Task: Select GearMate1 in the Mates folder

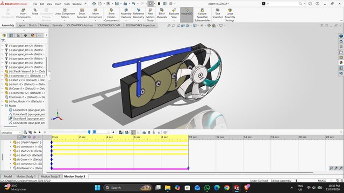Action: (26, 118)
